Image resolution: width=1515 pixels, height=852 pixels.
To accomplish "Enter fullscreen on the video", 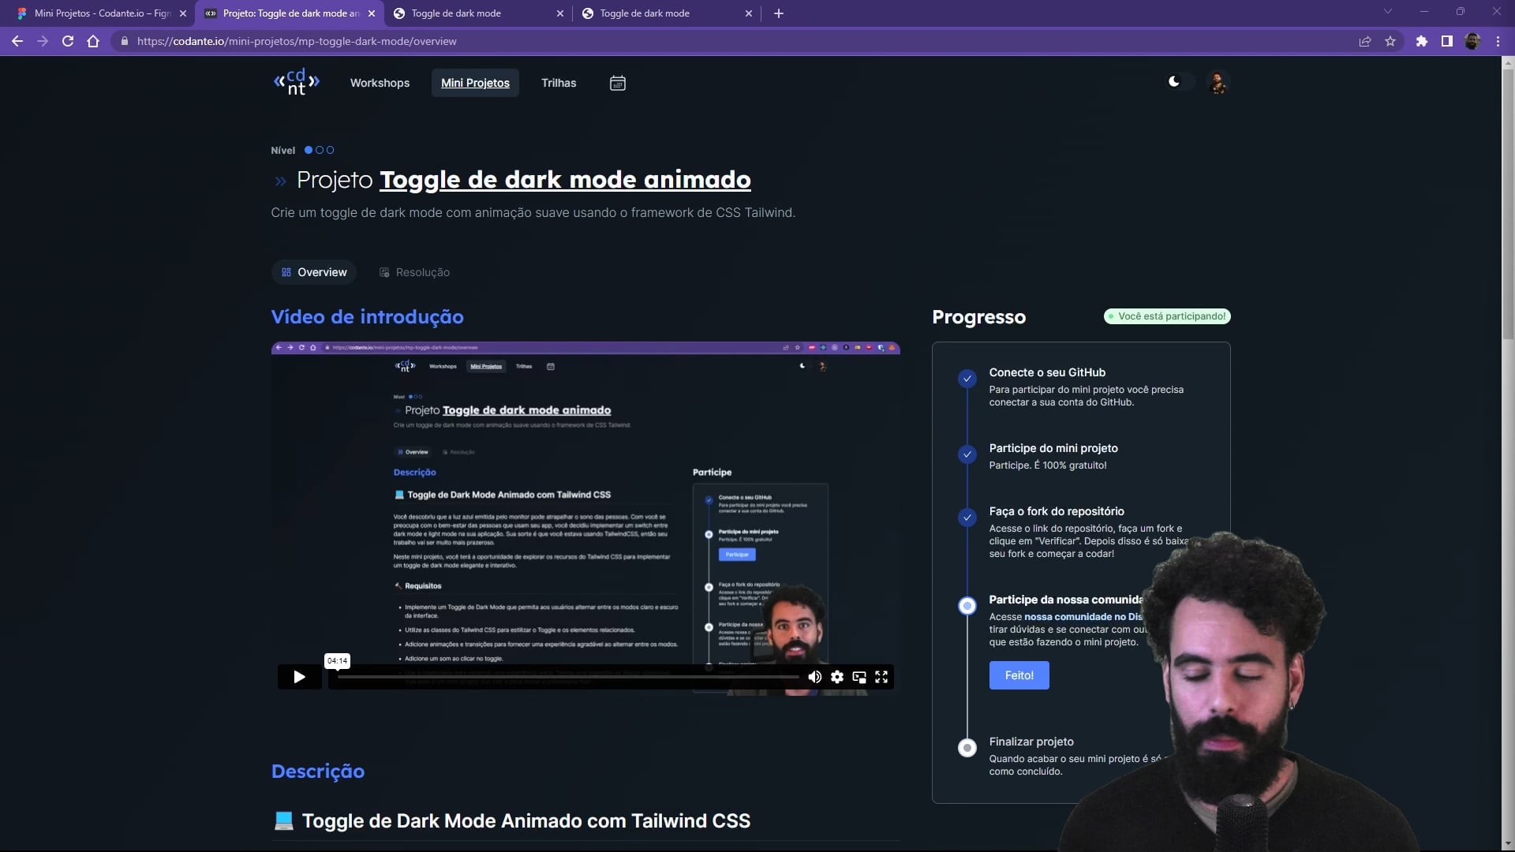I will click(x=881, y=677).
